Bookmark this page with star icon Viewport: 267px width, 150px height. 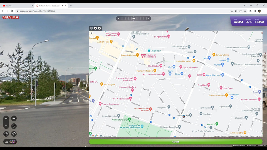coord(245,11)
